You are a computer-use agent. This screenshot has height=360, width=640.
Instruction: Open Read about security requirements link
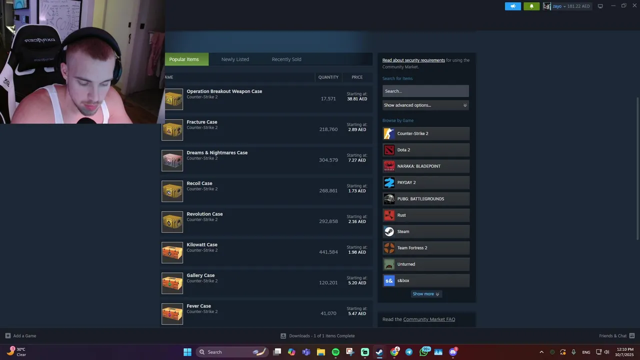[x=413, y=60]
